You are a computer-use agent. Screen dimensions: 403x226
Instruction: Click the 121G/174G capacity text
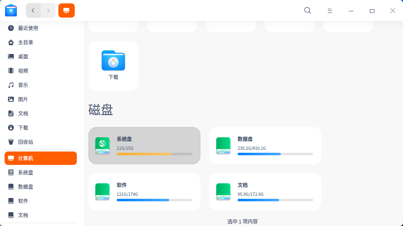[127, 194]
